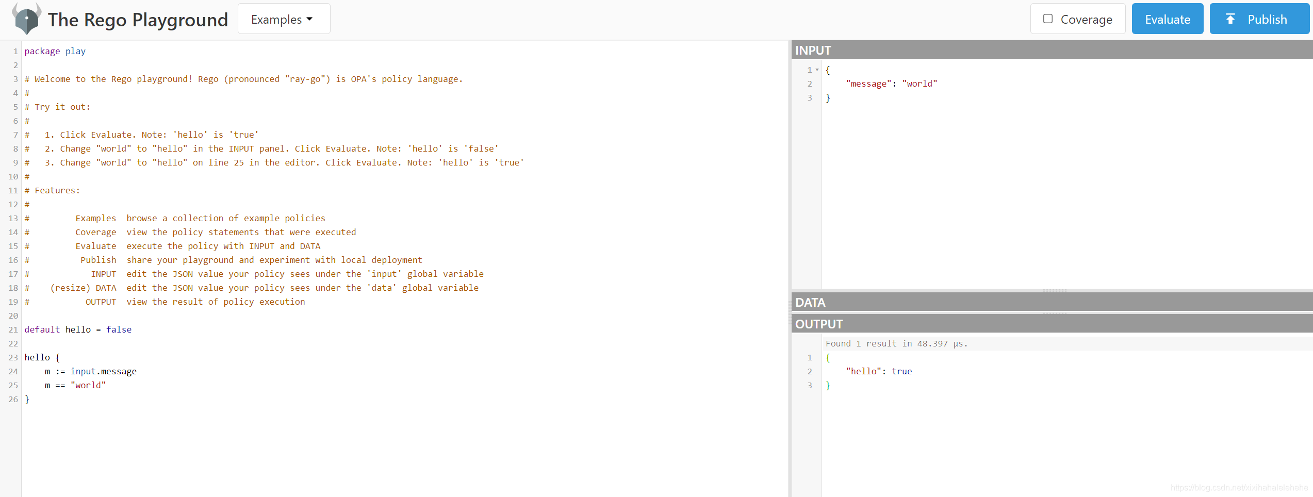Click the Publish button

pyautogui.click(x=1259, y=19)
